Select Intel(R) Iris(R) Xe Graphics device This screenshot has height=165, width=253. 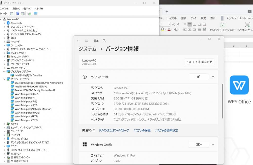[x=28, y=75]
